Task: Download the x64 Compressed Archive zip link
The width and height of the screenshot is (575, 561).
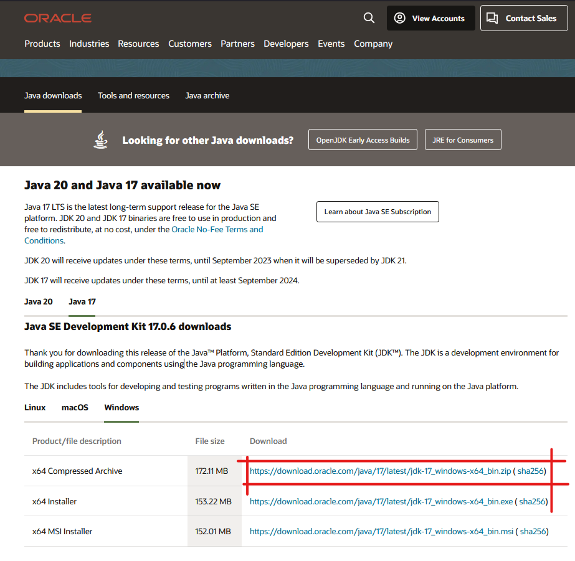Action: pos(379,471)
